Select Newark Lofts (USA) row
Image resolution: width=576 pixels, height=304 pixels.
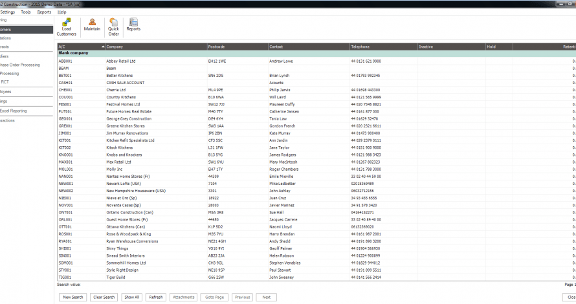[x=316, y=184]
